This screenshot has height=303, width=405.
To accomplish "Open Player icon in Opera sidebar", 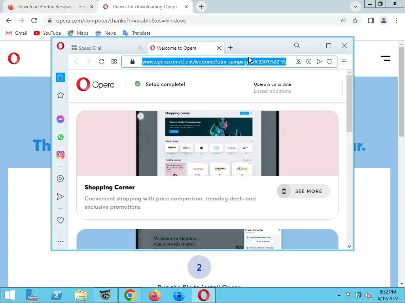I will point(61,179).
